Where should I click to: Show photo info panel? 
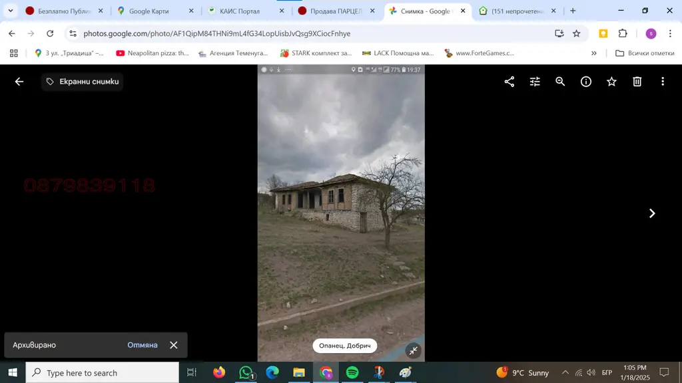[586, 82]
